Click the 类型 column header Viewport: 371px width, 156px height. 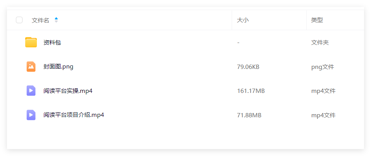(317, 20)
